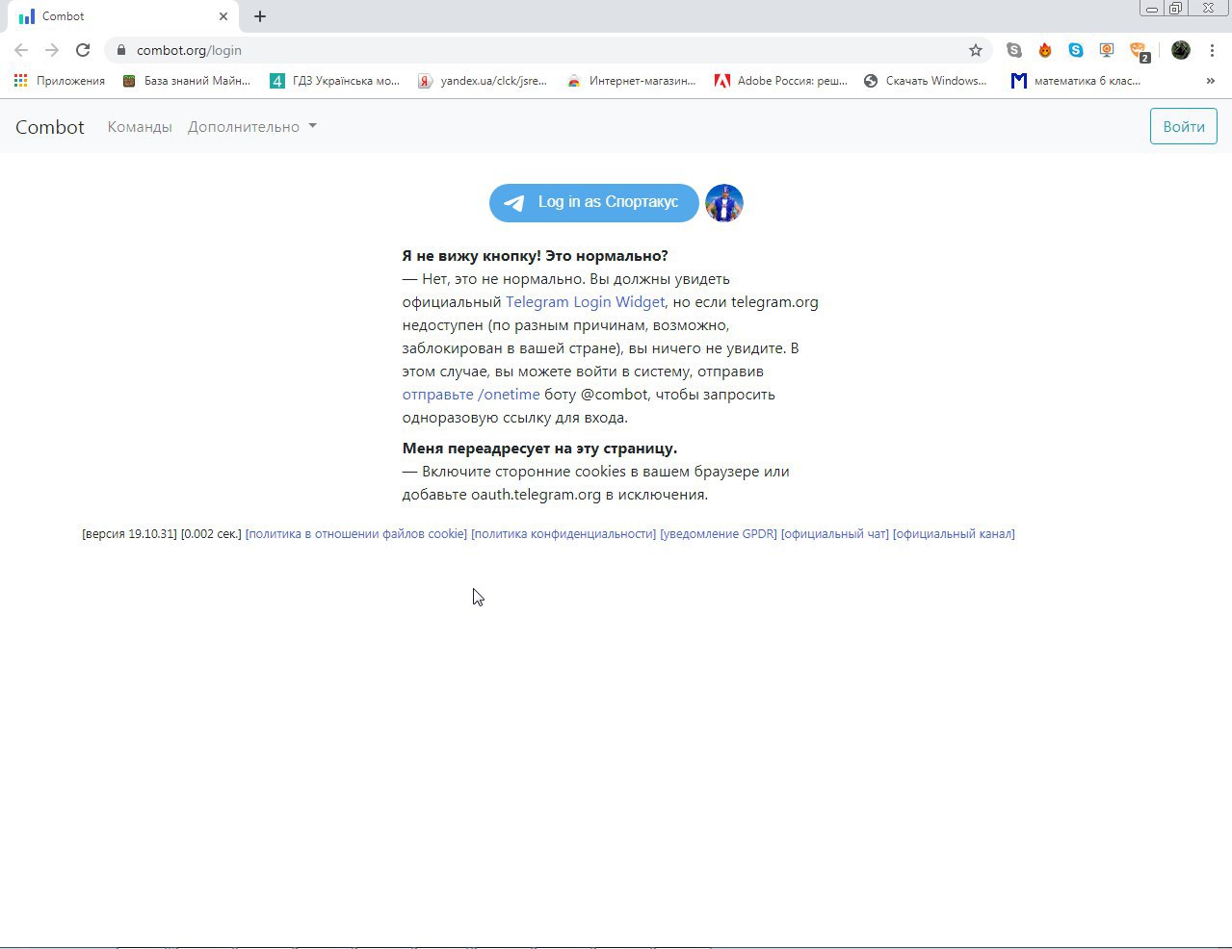Screen dimensions: 1232x949
Task: Open the Telegram Login Widget link
Action: click(x=586, y=302)
